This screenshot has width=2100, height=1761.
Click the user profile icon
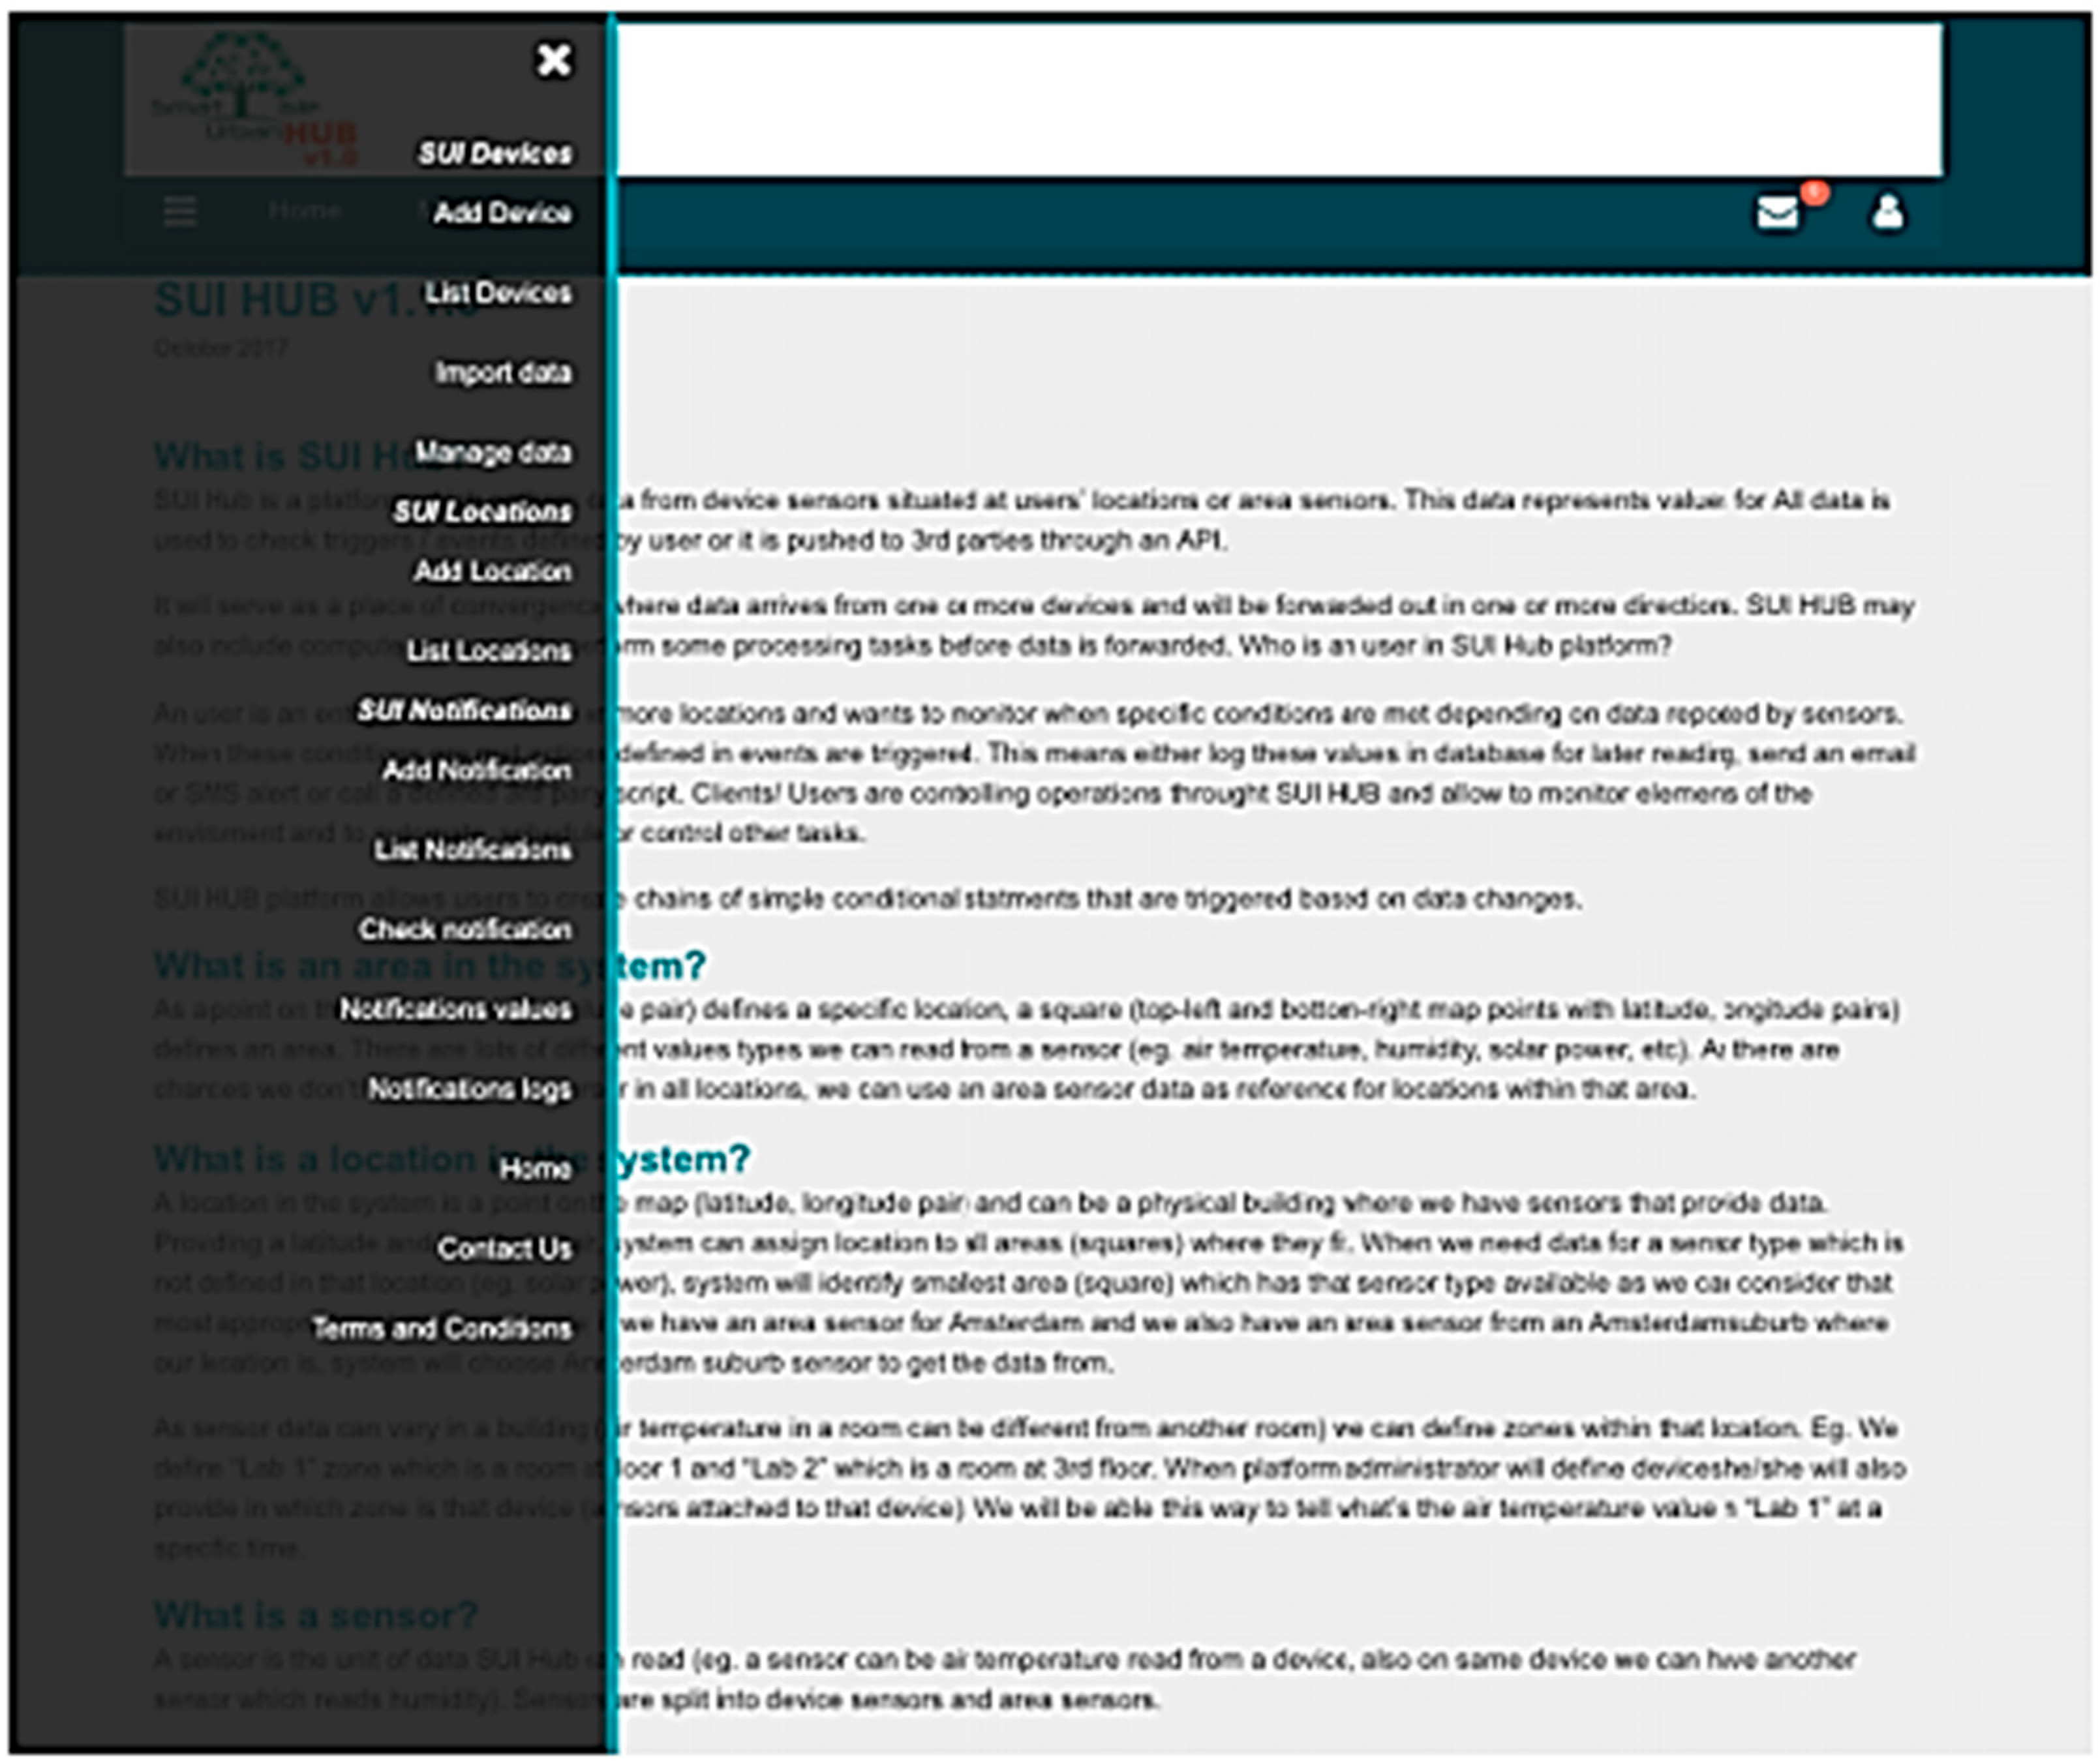(x=1887, y=212)
